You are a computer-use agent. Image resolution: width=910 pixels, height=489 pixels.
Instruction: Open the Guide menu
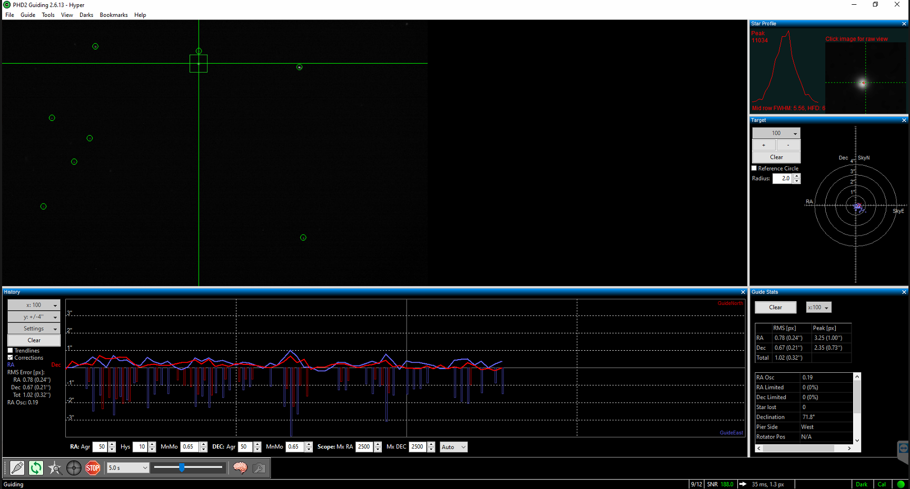[28, 15]
